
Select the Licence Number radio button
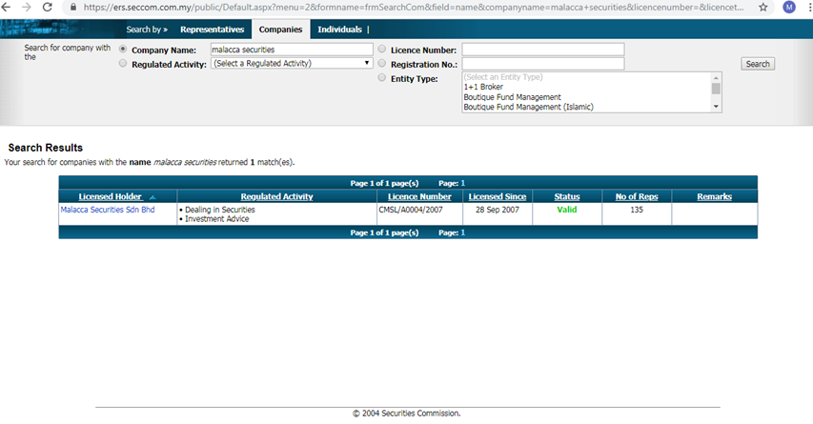tap(382, 50)
